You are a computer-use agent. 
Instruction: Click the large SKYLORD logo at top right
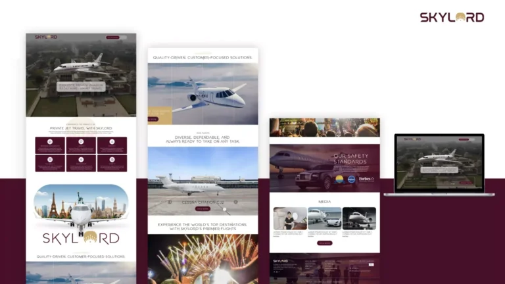(x=452, y=17)
